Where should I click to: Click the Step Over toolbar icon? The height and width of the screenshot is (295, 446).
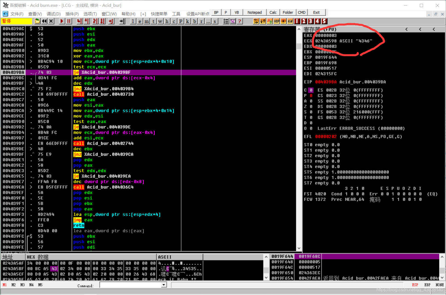(x=87, y=21)
